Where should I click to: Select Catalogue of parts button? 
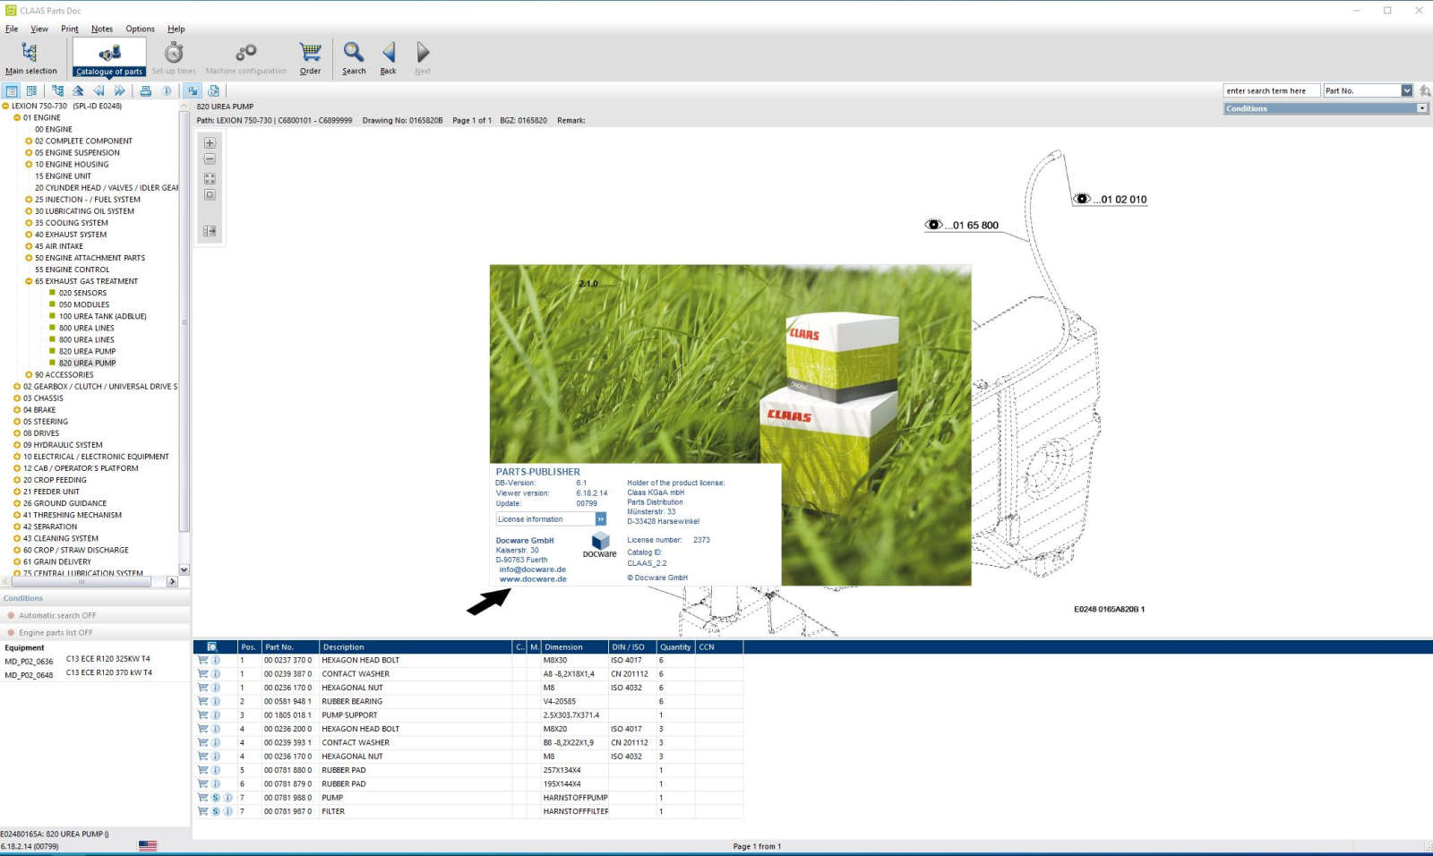point(109,58)
